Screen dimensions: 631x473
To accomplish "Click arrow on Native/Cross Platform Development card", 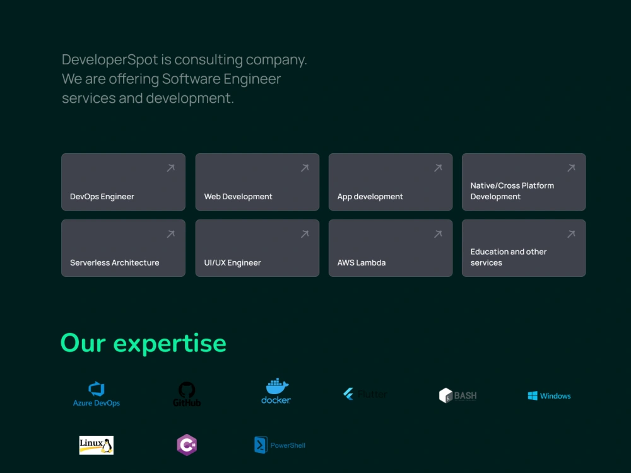I will pos(572,168).
